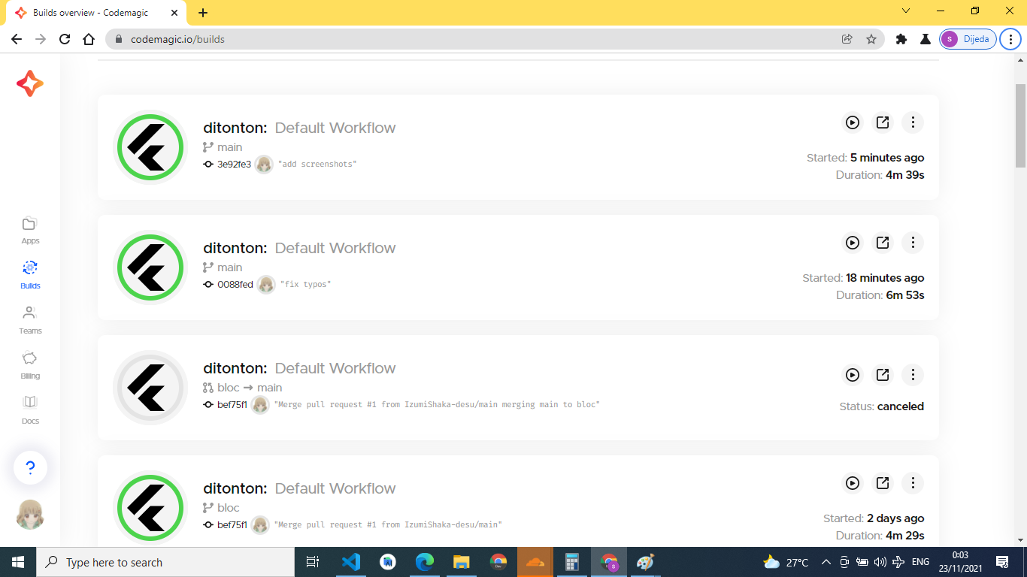Open Calculator from taskbar

[x=572, y=562]
